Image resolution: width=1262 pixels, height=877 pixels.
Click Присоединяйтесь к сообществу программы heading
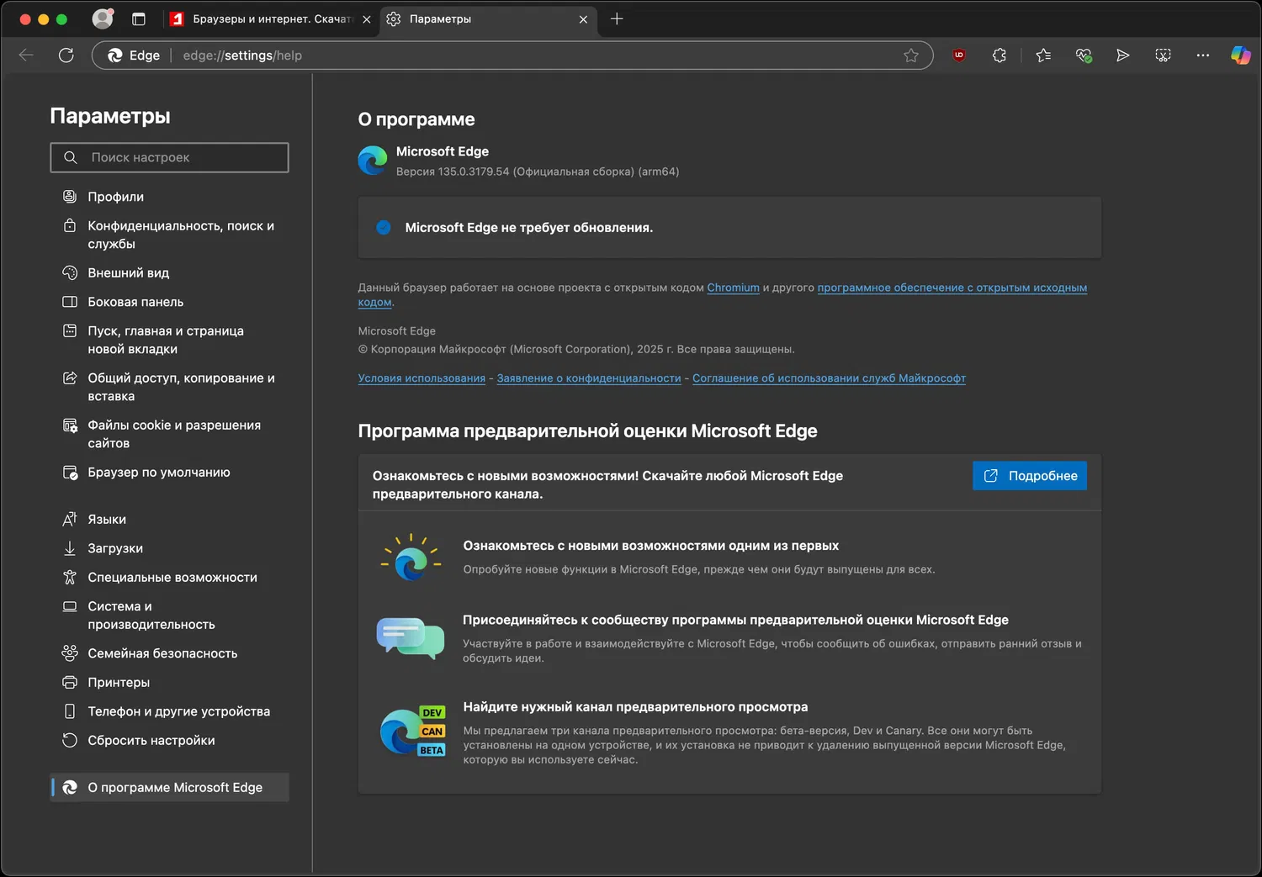point(735,620)
